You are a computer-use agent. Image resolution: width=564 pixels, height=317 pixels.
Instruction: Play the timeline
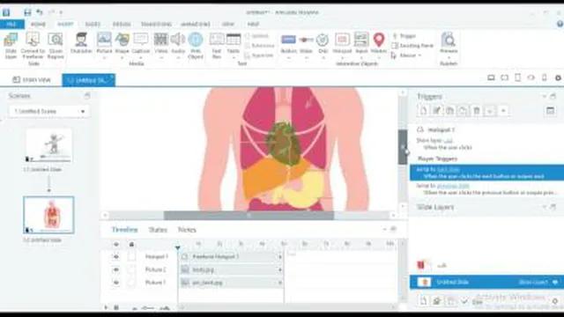click(x=106, y=307)
